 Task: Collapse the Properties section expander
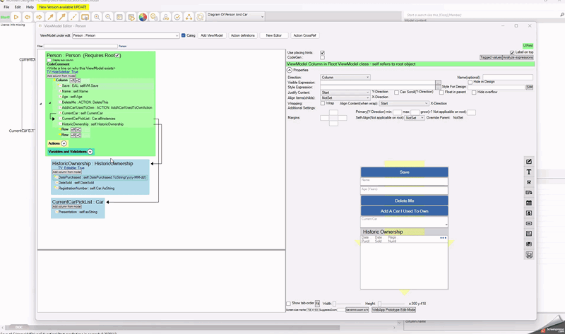coord(290,70)
